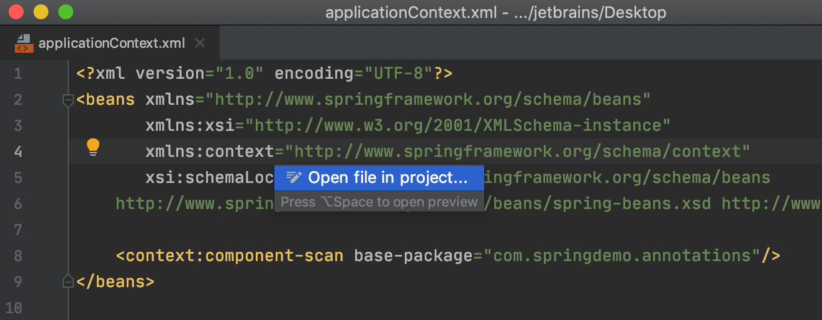Click the pencil icon in popup
The width and height of the screenshot is (822, 320).
click(x=294, y=178)
